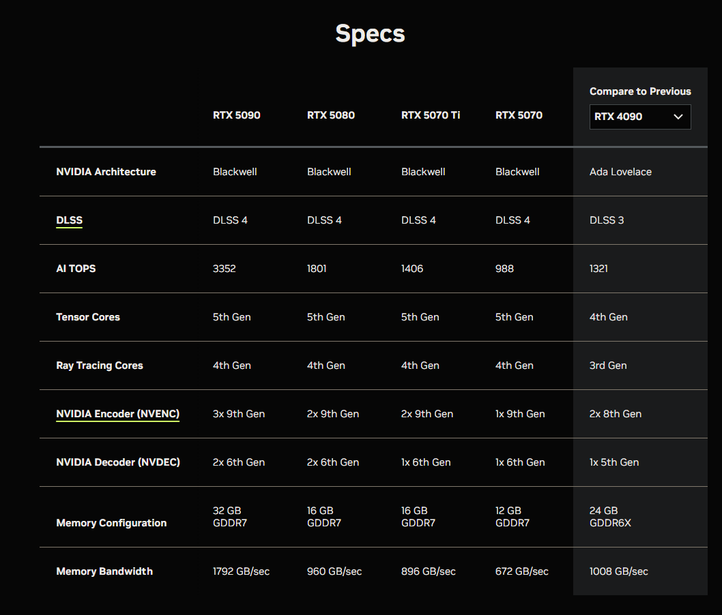Click the RTX 5070 Ti column header
The height and width of the screenshot is (615, 722).
(430, 115)
